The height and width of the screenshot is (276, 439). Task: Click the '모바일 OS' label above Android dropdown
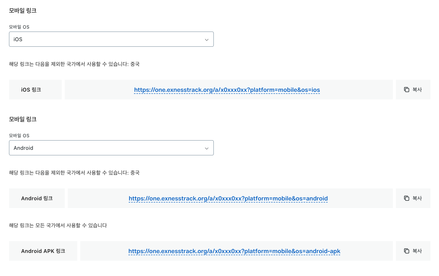pos(19,135)
